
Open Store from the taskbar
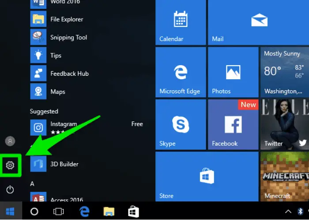click(x=134, y=212)
